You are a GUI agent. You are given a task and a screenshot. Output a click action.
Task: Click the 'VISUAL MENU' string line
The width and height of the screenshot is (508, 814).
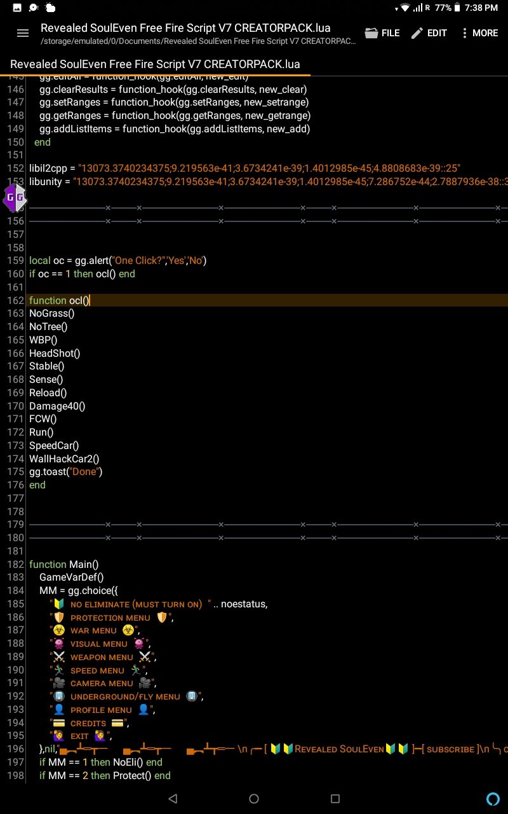point(99,644)
